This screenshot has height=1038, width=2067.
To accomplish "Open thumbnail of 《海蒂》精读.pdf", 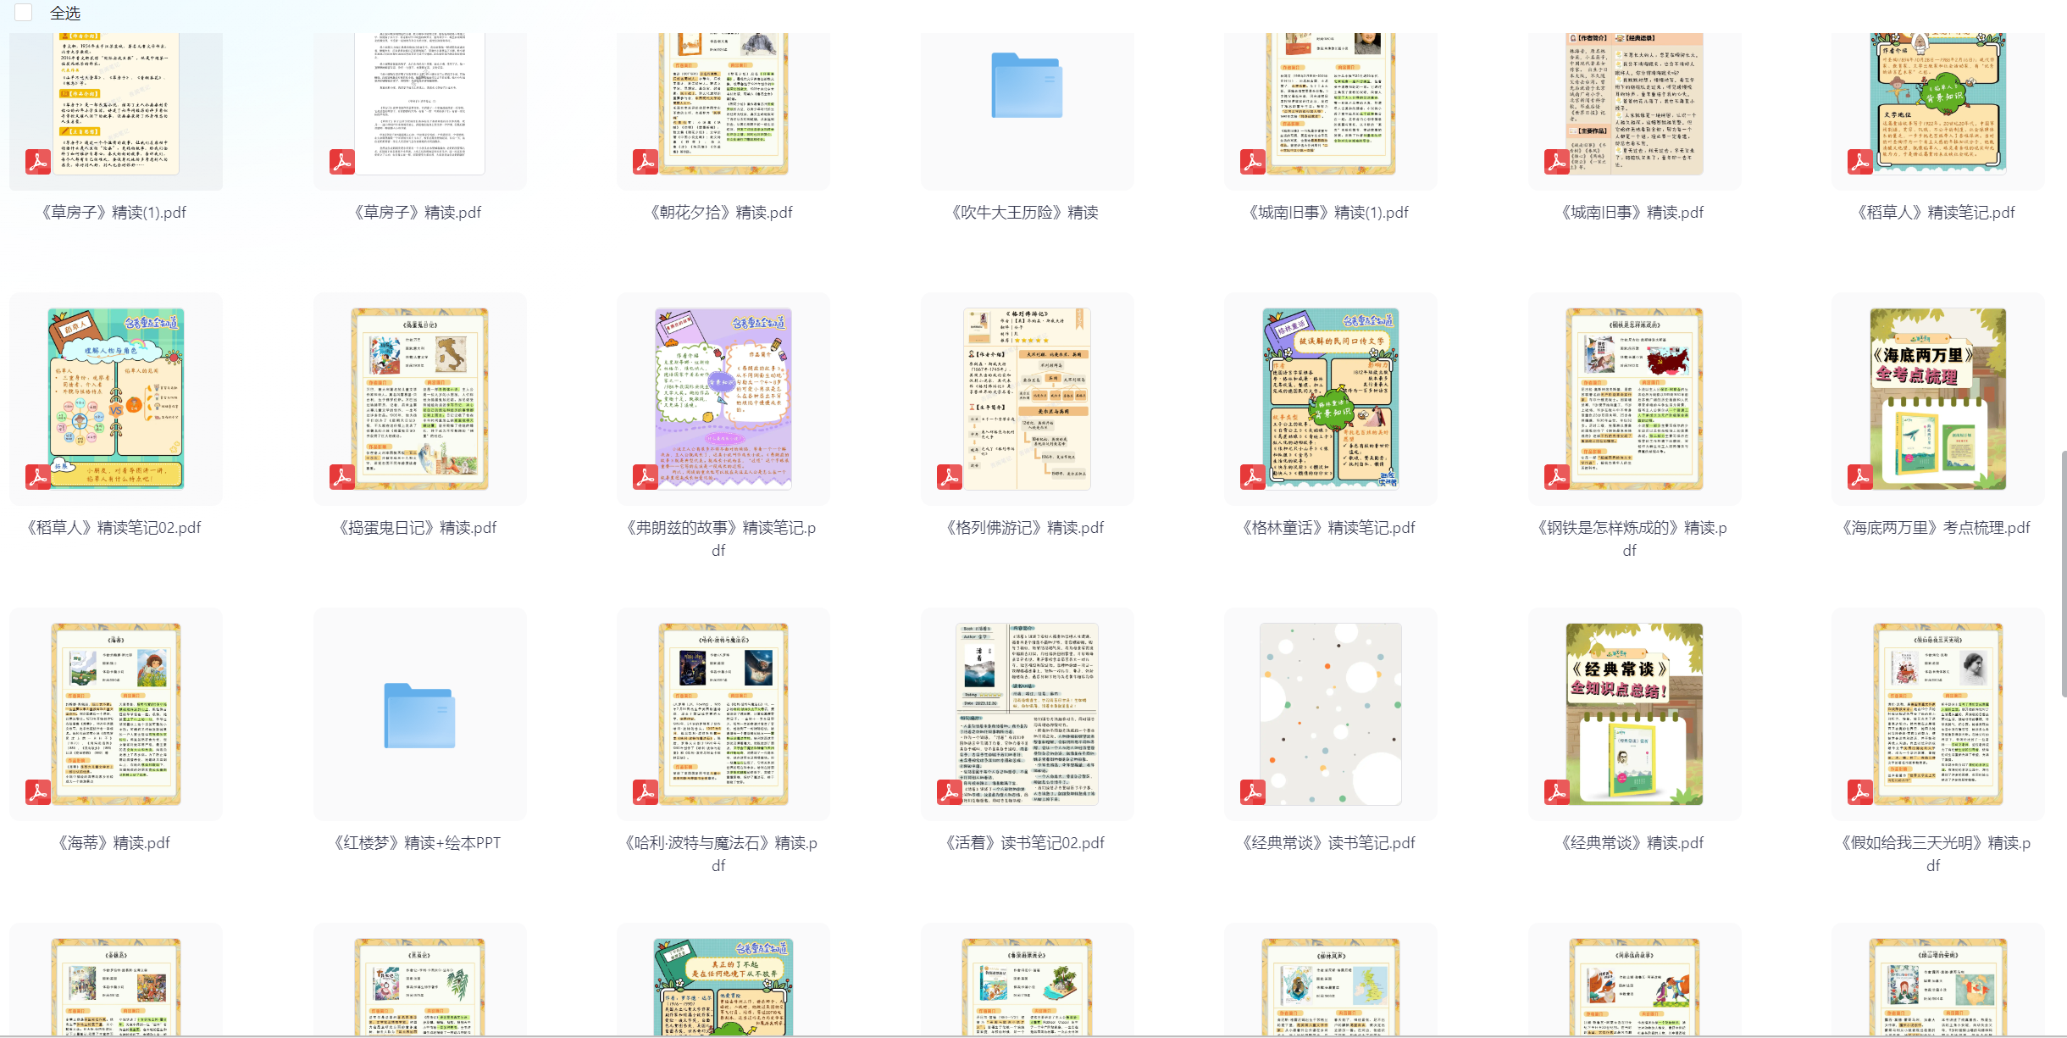I will pyautogui.click(x=116, y=713).
